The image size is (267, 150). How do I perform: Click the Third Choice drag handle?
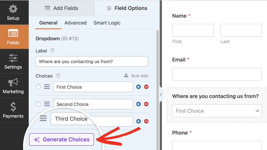click(43, 119)
